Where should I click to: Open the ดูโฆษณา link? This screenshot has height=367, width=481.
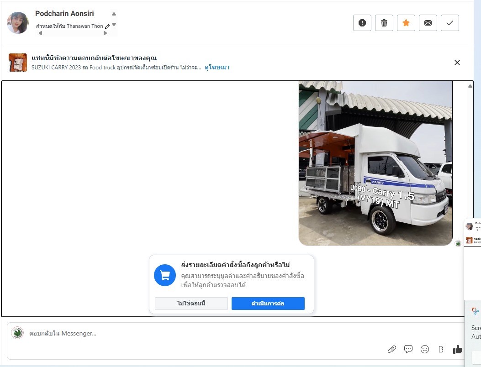[x=217, y=67]
